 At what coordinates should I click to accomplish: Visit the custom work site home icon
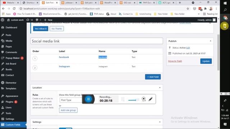tap(8, 20)
